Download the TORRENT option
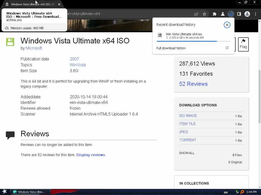This screenshot has height=195, width=261. 188,140
